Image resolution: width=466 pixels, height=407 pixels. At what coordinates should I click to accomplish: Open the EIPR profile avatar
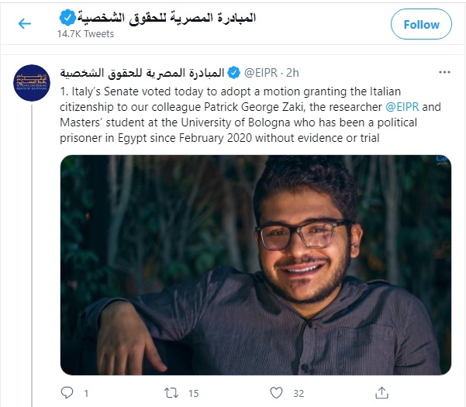tap(32, 83)
